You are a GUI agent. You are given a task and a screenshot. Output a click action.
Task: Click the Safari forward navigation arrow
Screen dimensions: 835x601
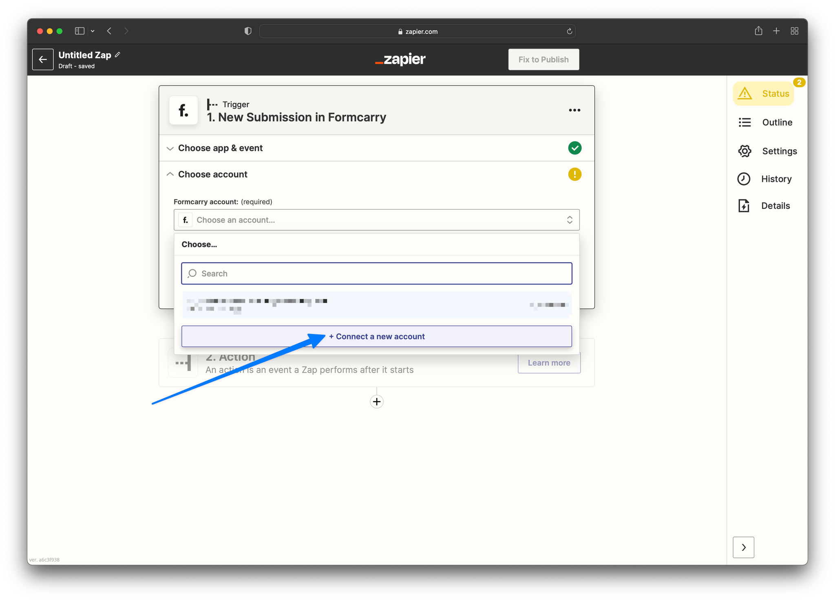(126, 31)
